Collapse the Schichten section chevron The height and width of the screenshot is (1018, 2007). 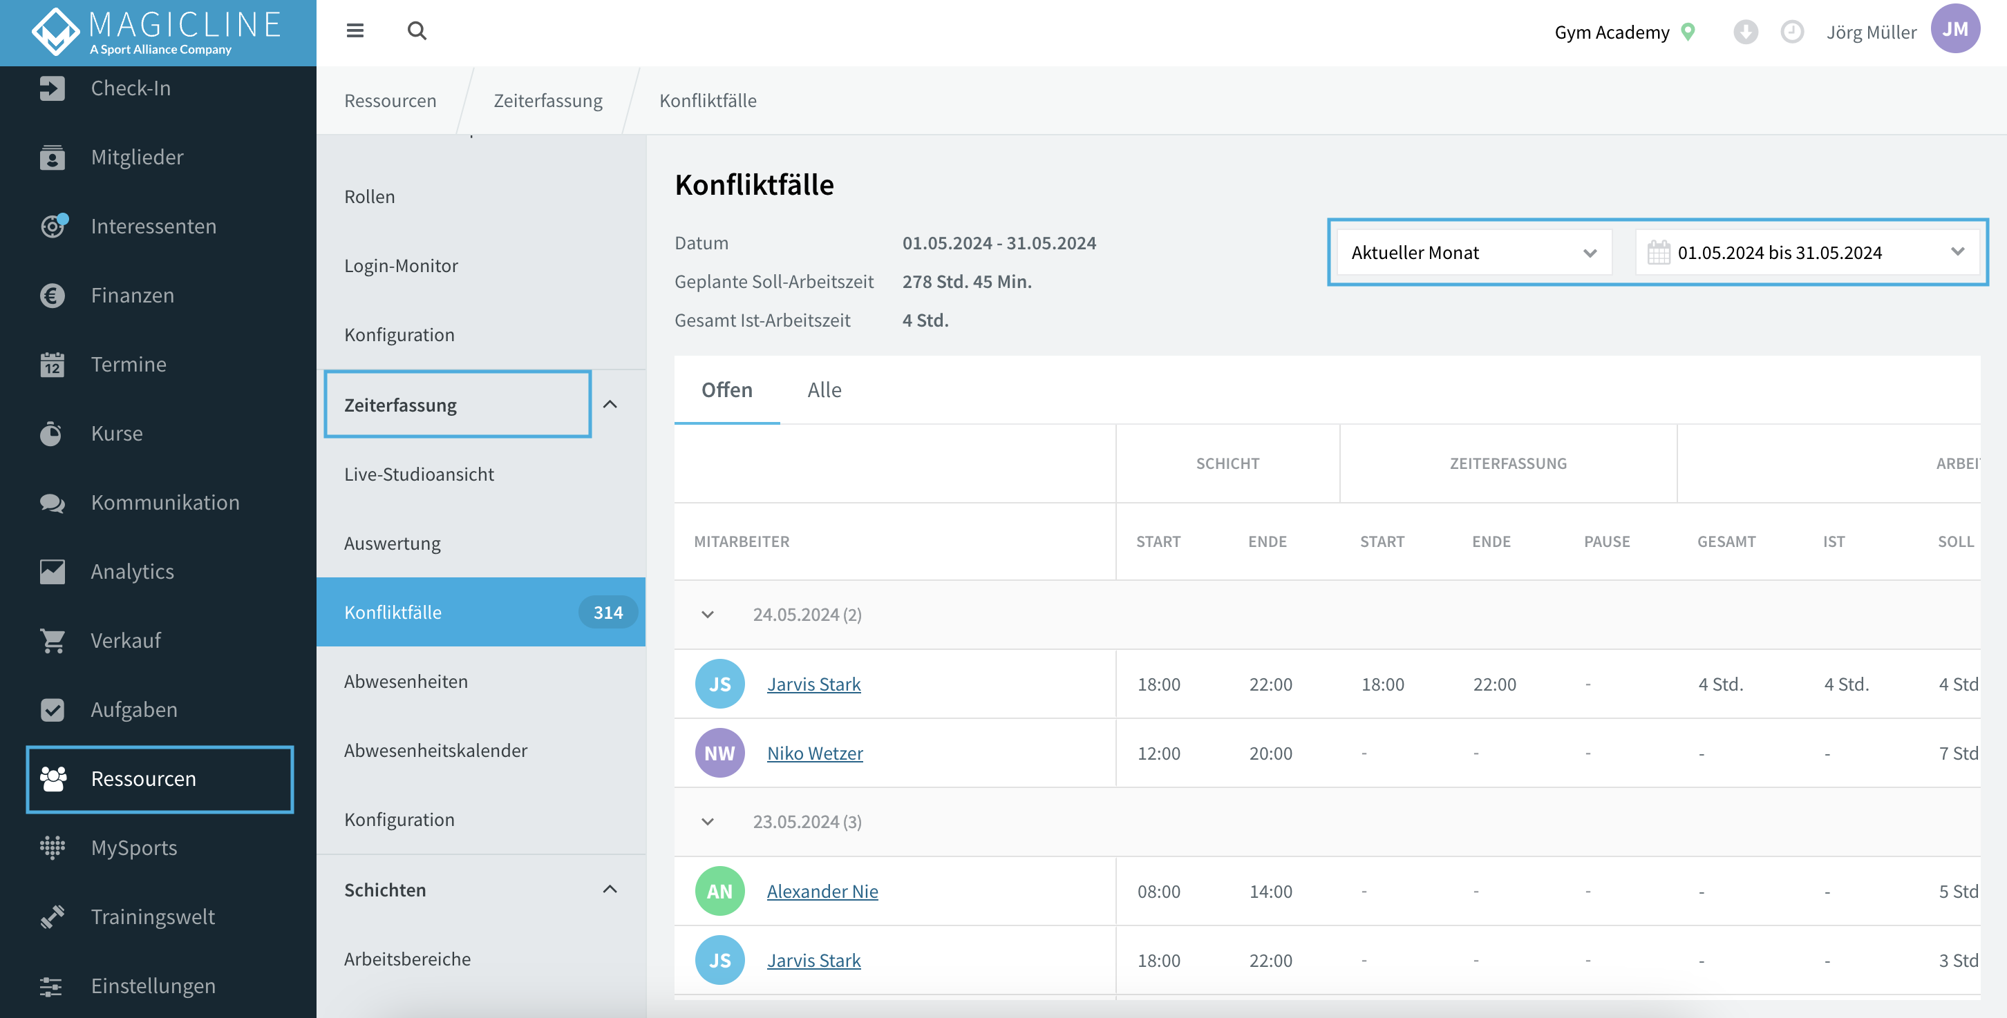click(x=610, y=890)
